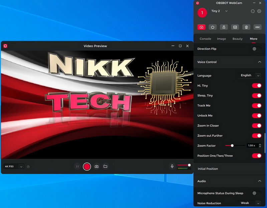
Task: Click the red camera mode icon
Action: point(202,27)
